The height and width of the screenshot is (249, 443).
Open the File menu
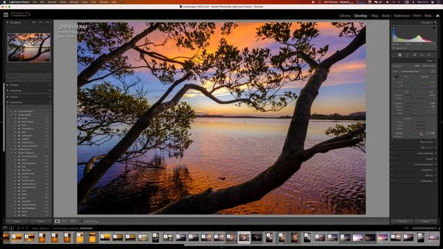point(35,2)
